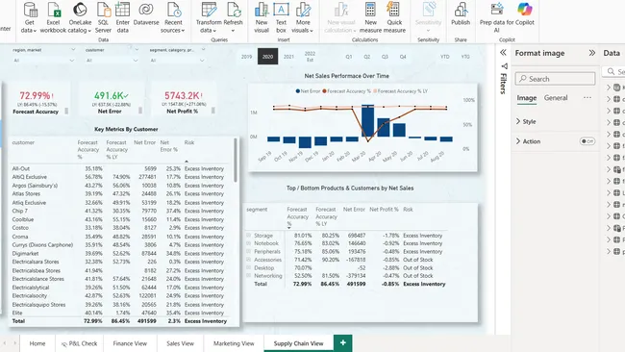625x352 pixels.
Task: Open the Marketing View page tab
Action: tap(234, 343)
